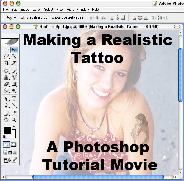Open the Layer menu
This screenshot has height=181, width=184.
(37, 10)
